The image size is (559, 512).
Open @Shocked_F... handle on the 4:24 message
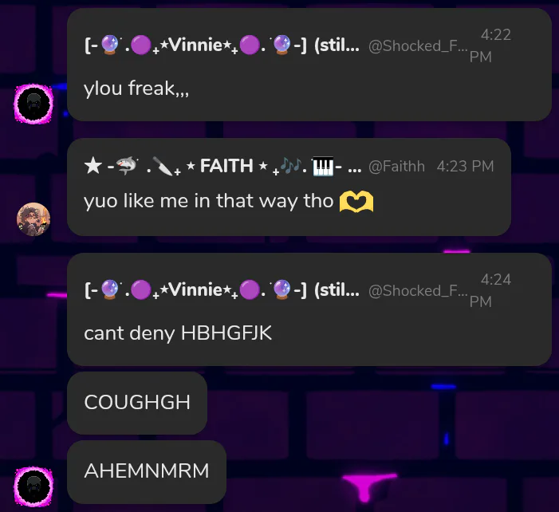(418, 291)
